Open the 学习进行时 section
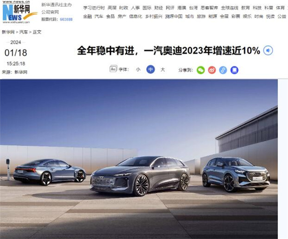This screenshot has height=239, width=288. (x=94, y=8)
